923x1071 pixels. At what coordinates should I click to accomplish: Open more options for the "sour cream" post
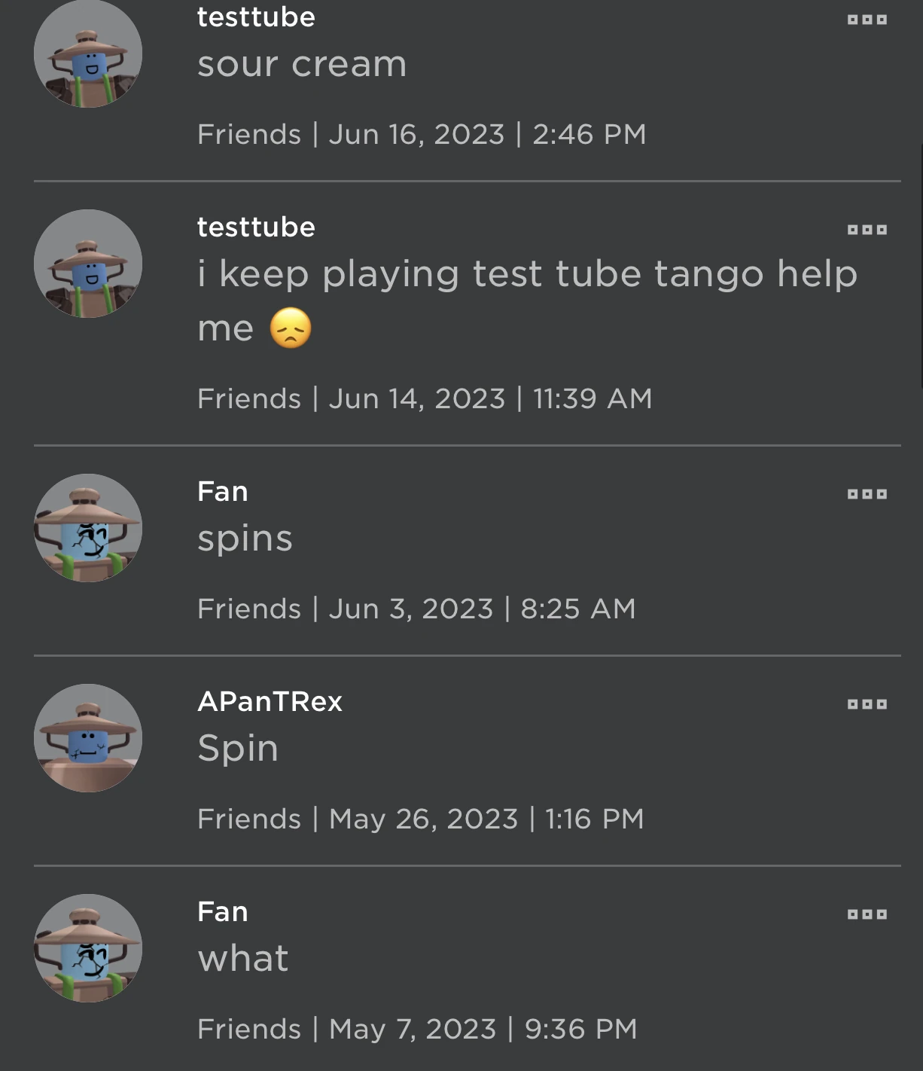pos(867,20)
